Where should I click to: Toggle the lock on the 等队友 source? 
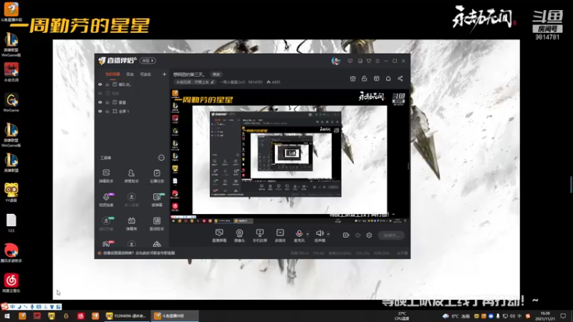tap(107, 84)
